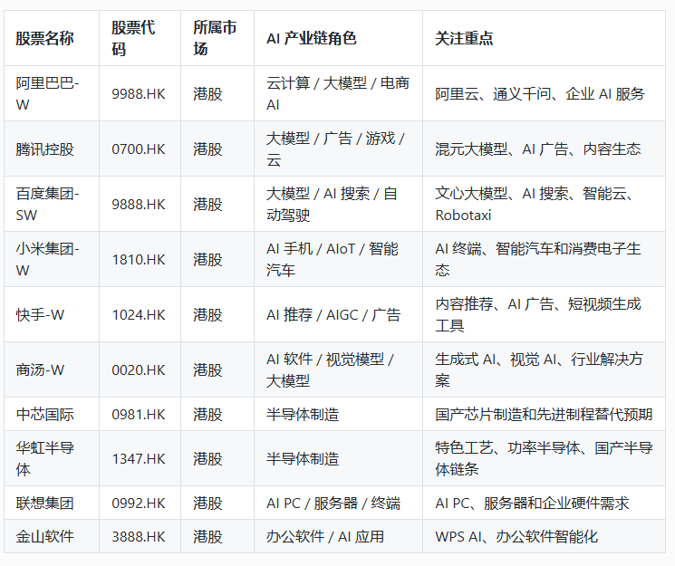The height and width of the screenshot is (566, 675).
Task: Click the 所属市场 column header
Action: (x=217, y=38)
